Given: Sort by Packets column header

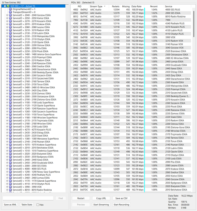Looking at the screenshot, I should coord(114,6).
